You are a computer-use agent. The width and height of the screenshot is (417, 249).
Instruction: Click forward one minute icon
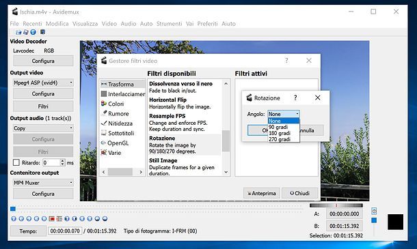click(x=105, y=219)
